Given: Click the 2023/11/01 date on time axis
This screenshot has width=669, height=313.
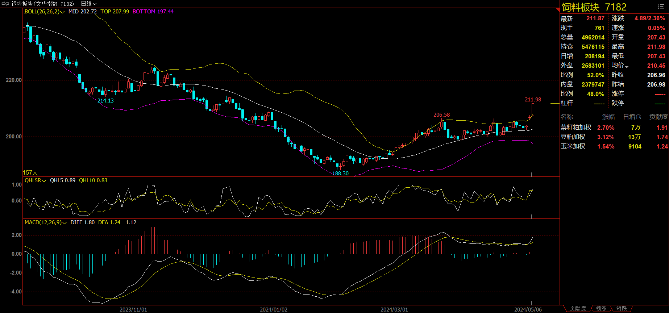Looking at the screenshot, I should (x=133, y=309).
